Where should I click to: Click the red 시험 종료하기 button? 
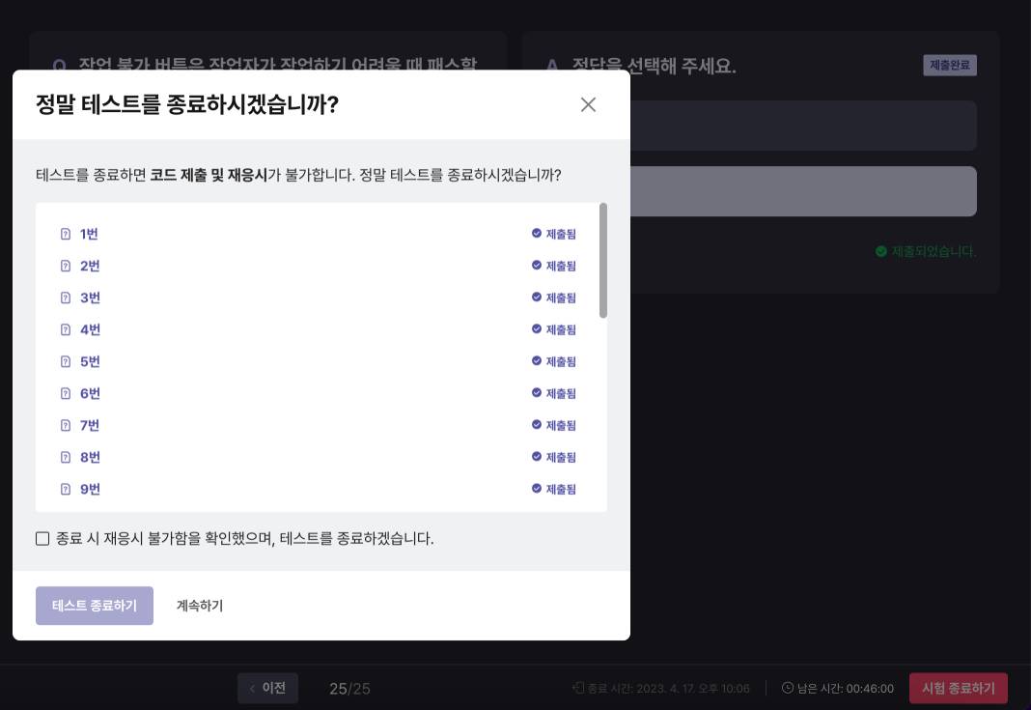pyautogui.click(x=959, y=688)
